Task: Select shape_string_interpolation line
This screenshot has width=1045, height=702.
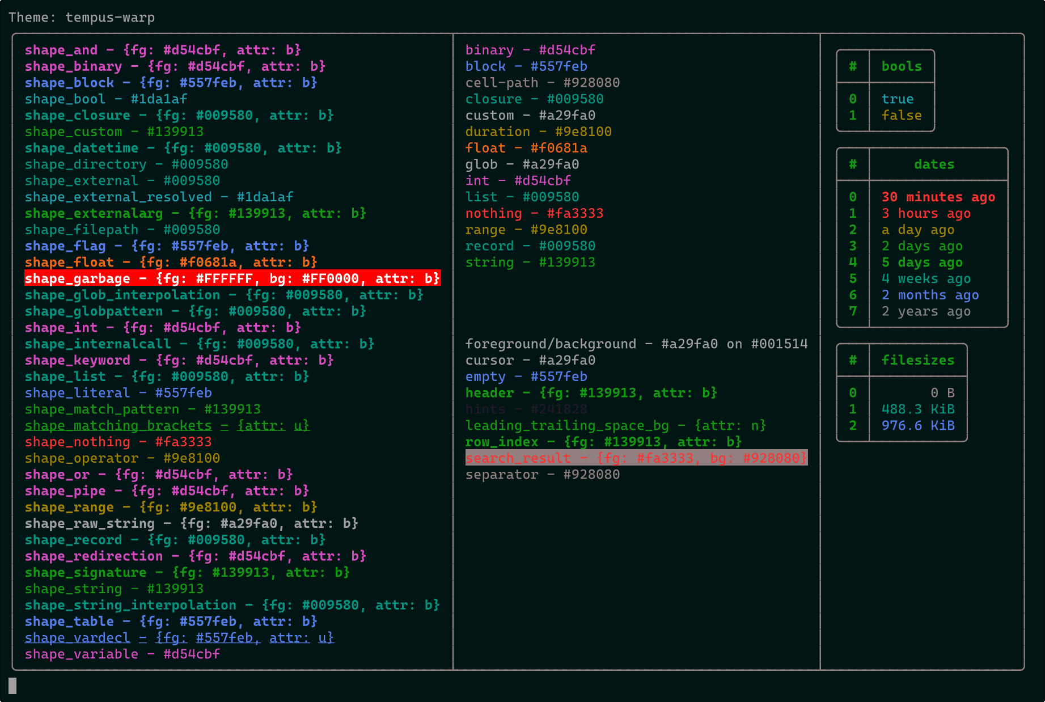Action: click(x=232, y=606)
